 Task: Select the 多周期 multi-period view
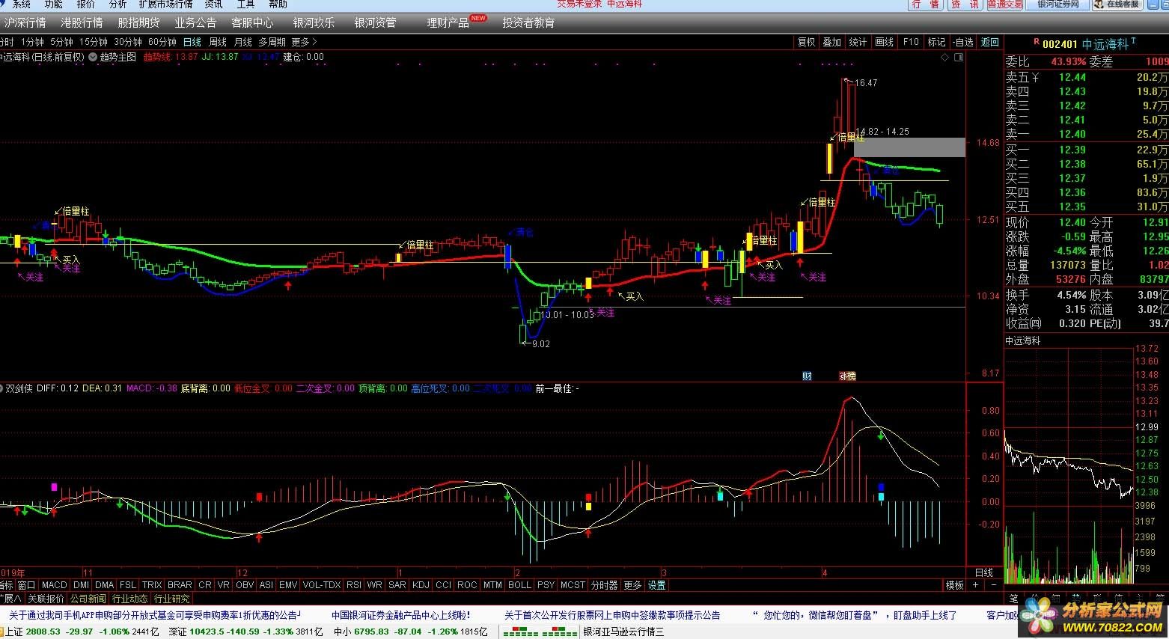point(272,42)
